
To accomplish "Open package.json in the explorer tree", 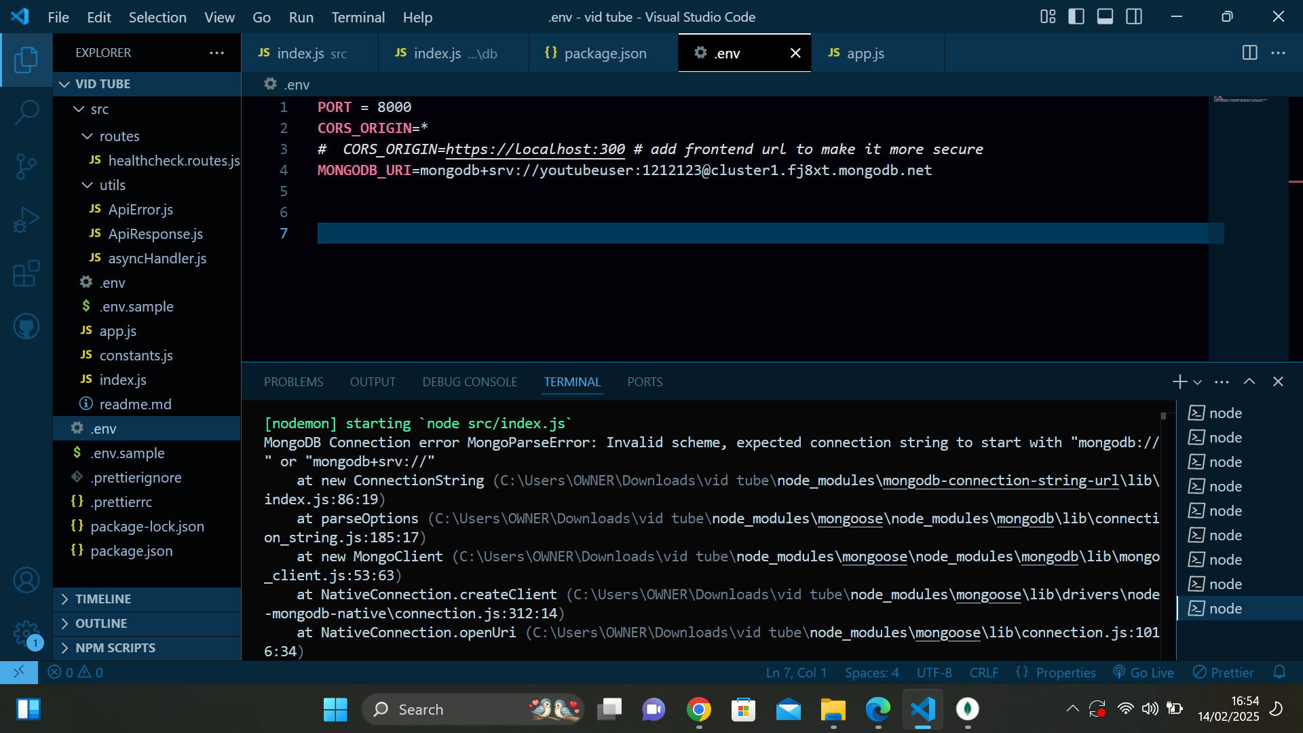I will [131, 551].
